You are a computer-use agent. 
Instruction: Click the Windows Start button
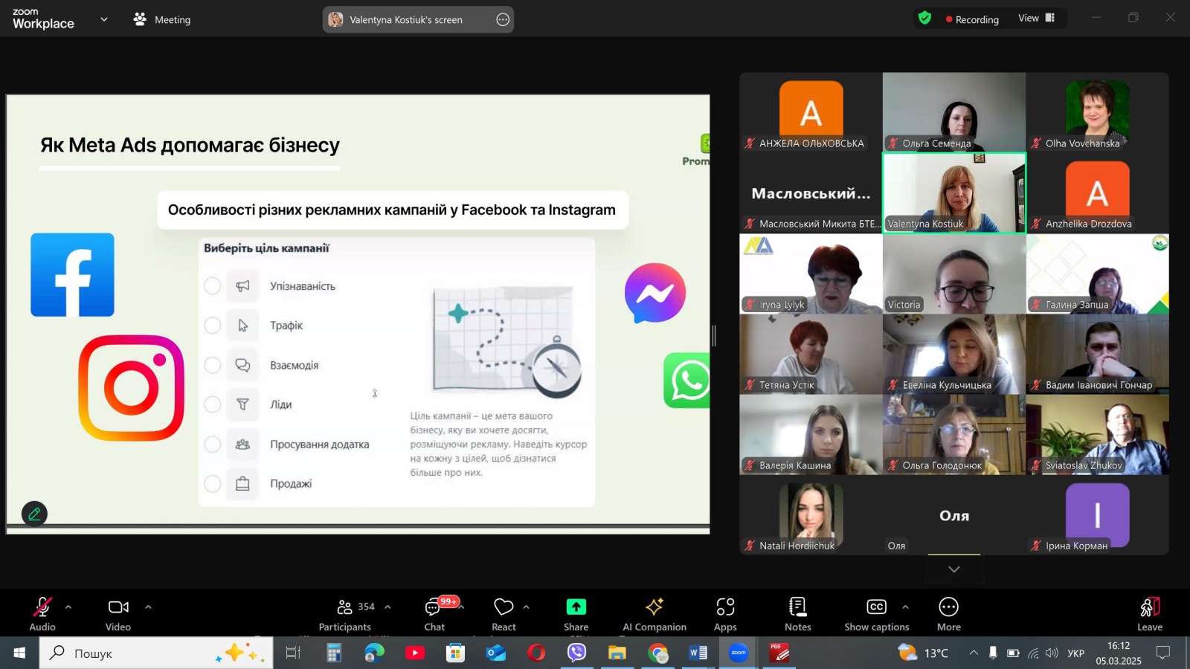[19, 653]
